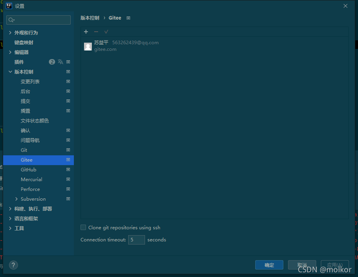Screen dimensions: 358x277
Task: Click the project-scope icon beside 问题导航
Action: (68, 140)
